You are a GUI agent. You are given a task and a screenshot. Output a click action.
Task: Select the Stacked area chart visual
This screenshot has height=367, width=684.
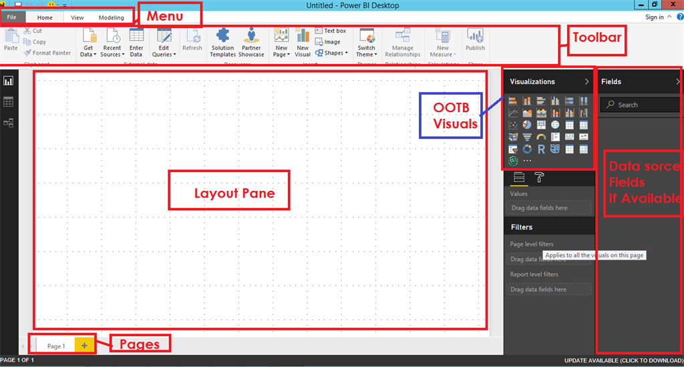527,113
